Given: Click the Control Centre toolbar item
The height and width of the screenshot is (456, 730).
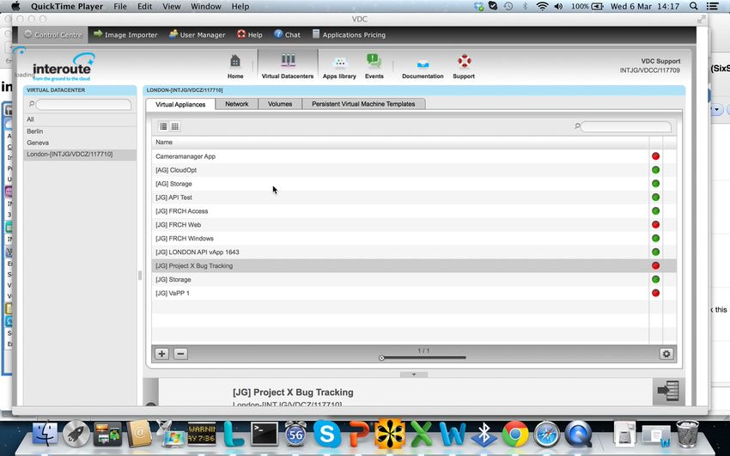Looking at the screenshot, I should click(x=52, y=34).
